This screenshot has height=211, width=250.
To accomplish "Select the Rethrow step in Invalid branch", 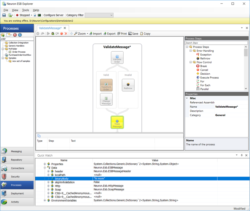I will pos(128,85).
